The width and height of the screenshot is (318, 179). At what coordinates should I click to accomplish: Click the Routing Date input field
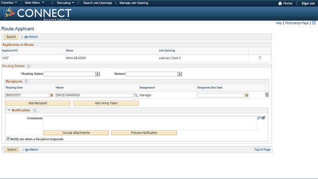(x=27, y=95)
